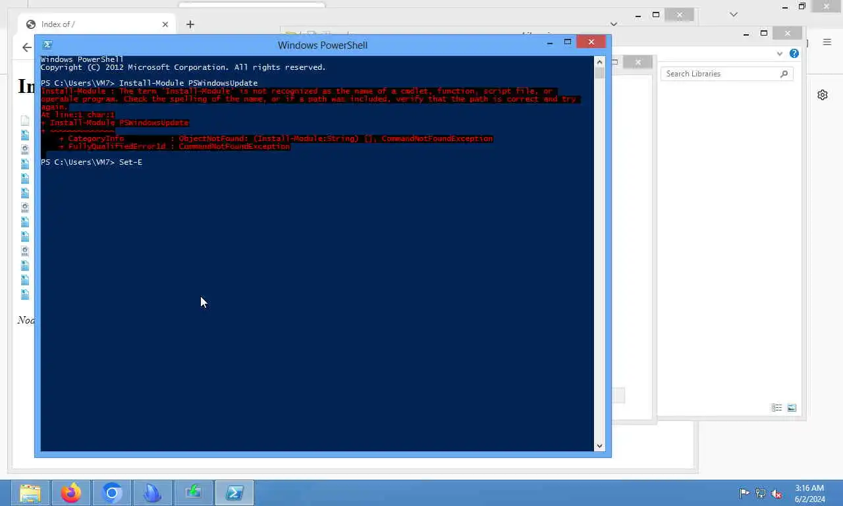Open the PowerShell title bar system icon
The width and height of the screenshot is (843, 506).
point(47,45)
